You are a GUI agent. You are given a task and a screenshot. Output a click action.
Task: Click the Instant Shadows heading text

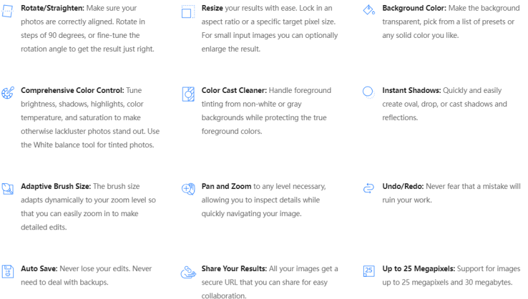411,91
